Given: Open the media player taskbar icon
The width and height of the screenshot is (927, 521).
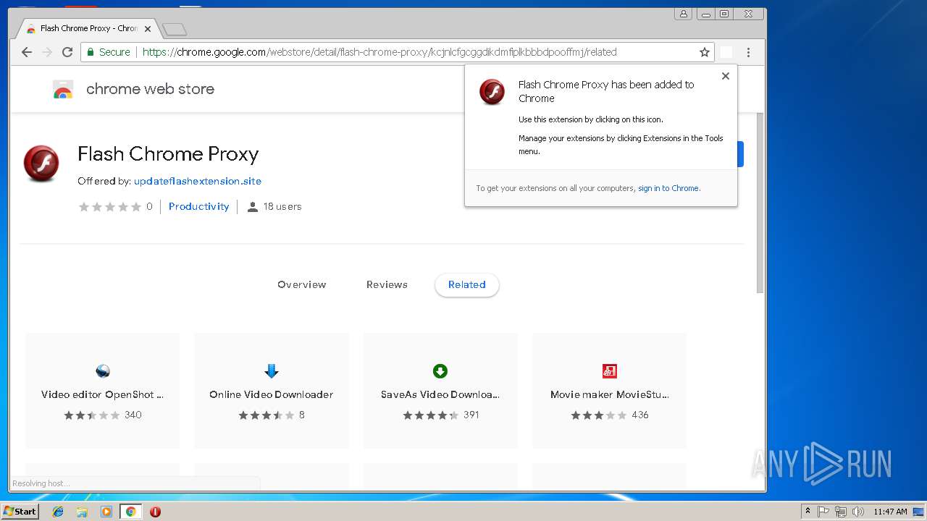Looking at the screenshot, I should 106,512.
